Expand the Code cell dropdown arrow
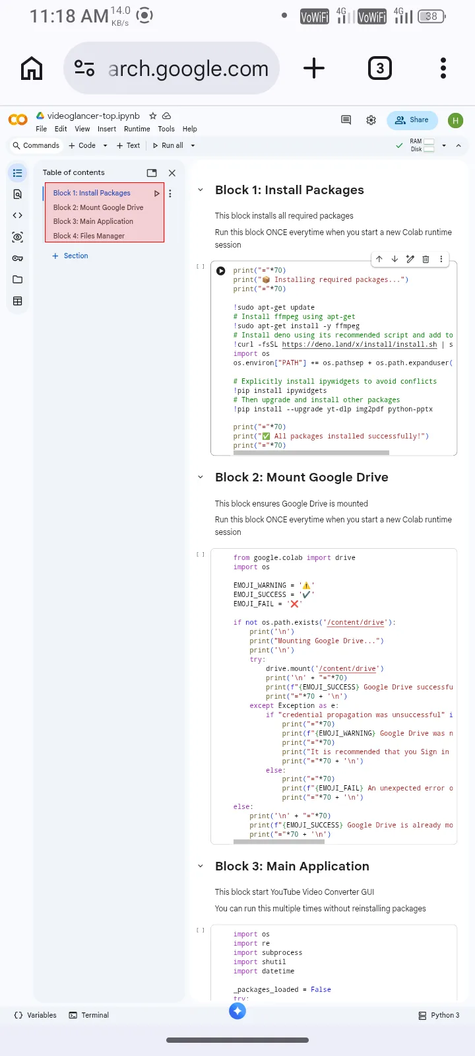Viewport: 475px width, 1056px height. coord(105,145)
